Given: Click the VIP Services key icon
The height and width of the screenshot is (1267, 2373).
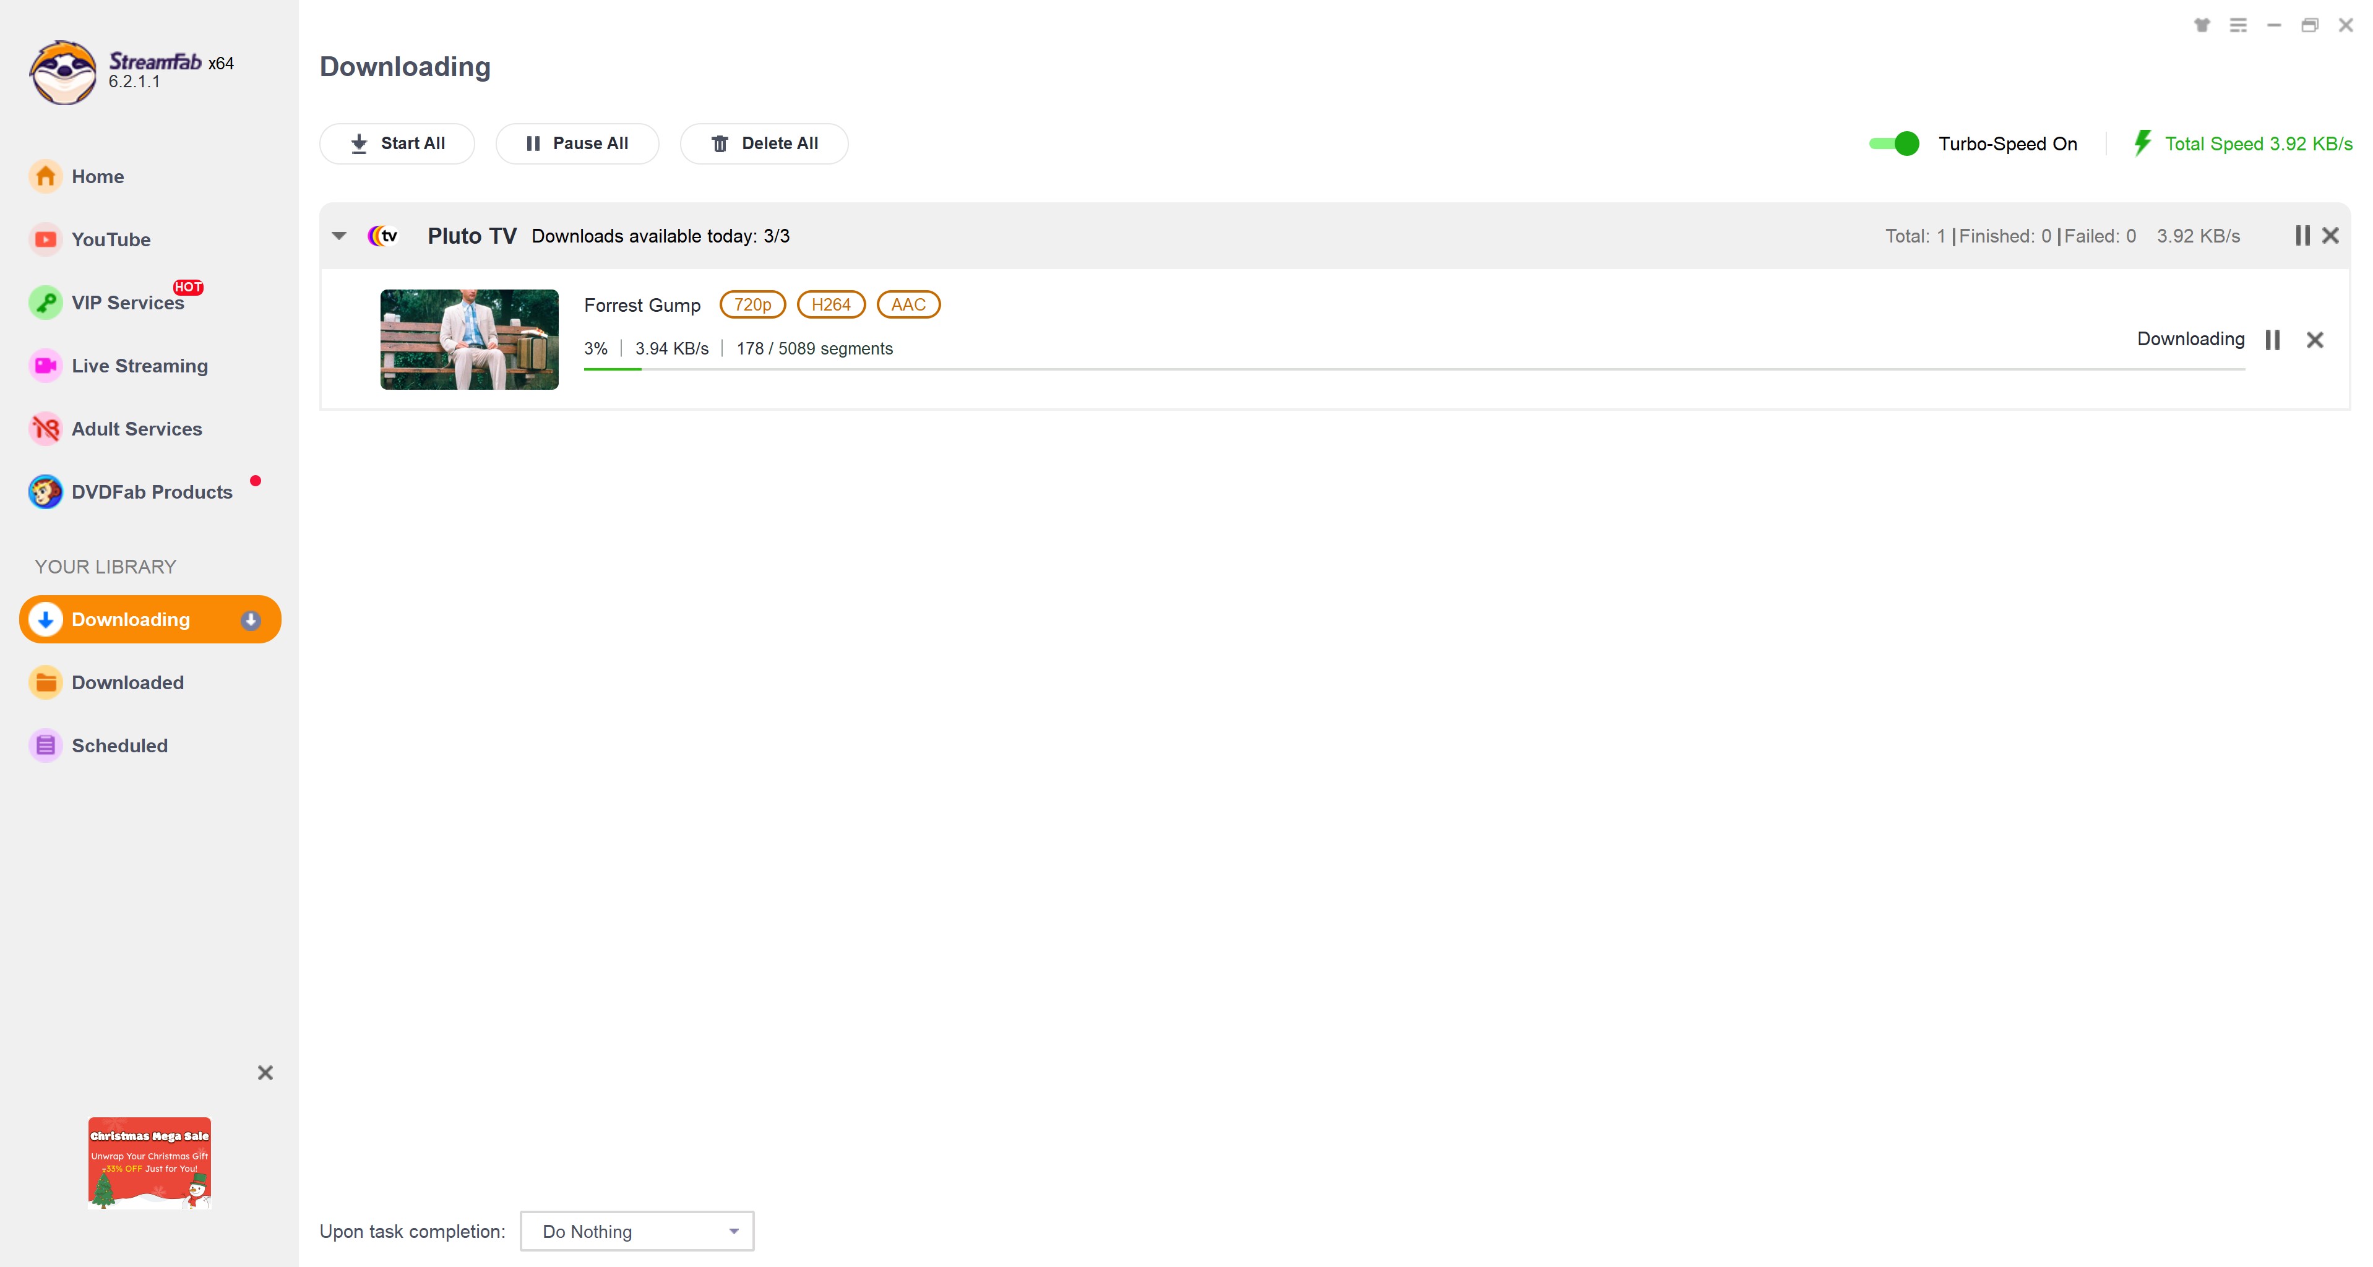Looking at the screenshot, I should [45, 302].
